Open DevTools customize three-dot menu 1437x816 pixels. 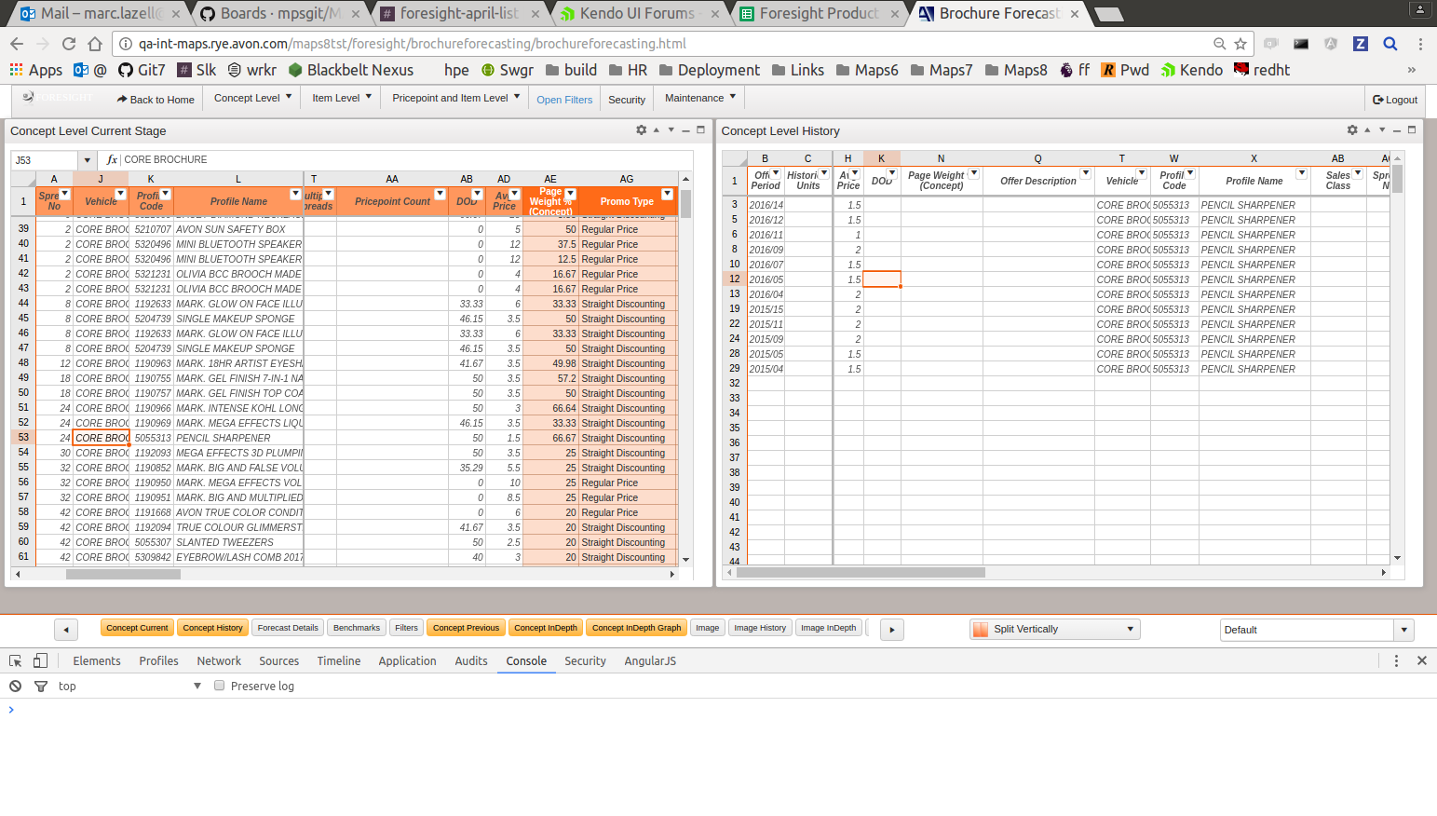click(x=1396, y=660)
